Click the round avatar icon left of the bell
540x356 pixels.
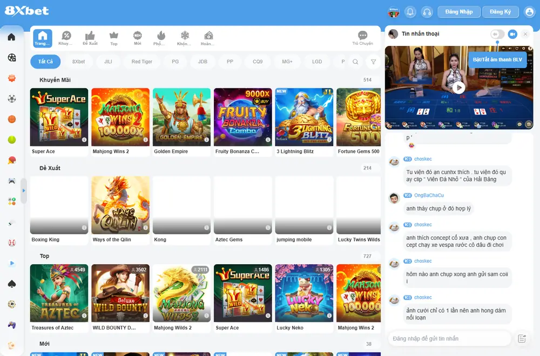click(x=393, y=12)
